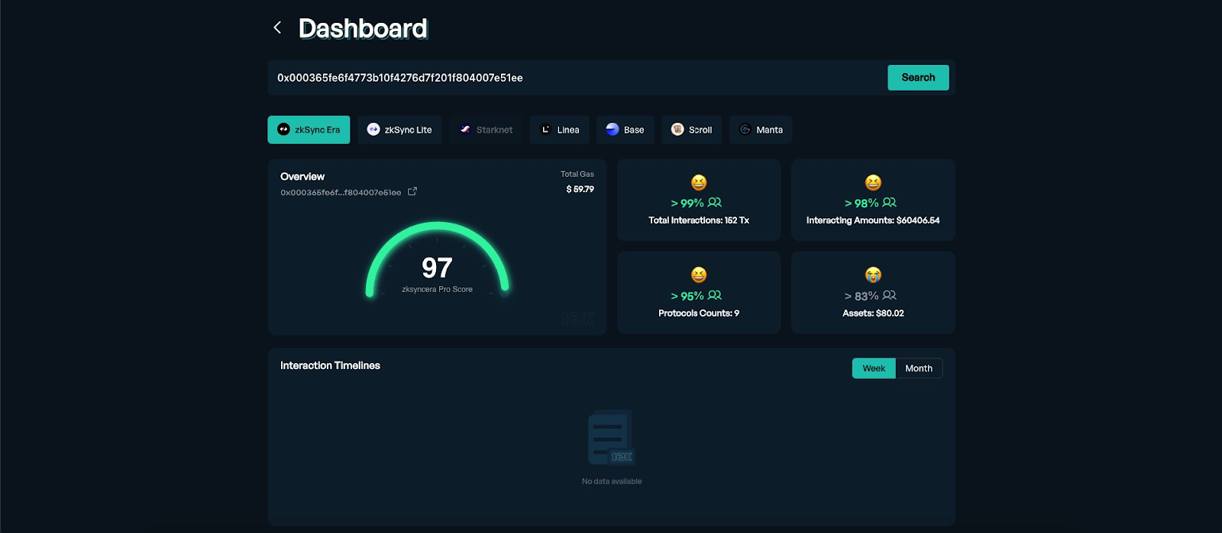Viewport: 1222px width, 533px height.
Task: Click the users icon next to > 99%
Action: 715,203
